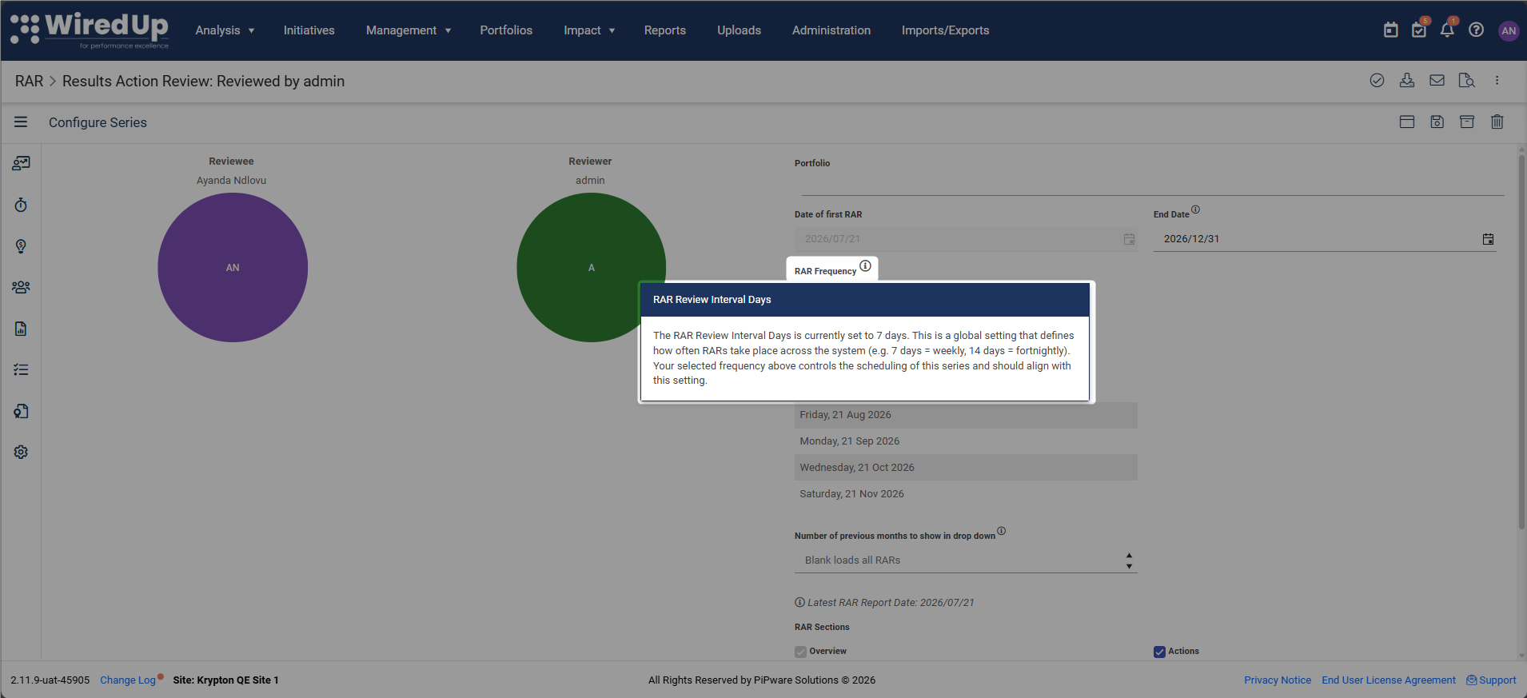Open the notifications bell
This screenshot has height=698, width=1527.
(1447, 30)
